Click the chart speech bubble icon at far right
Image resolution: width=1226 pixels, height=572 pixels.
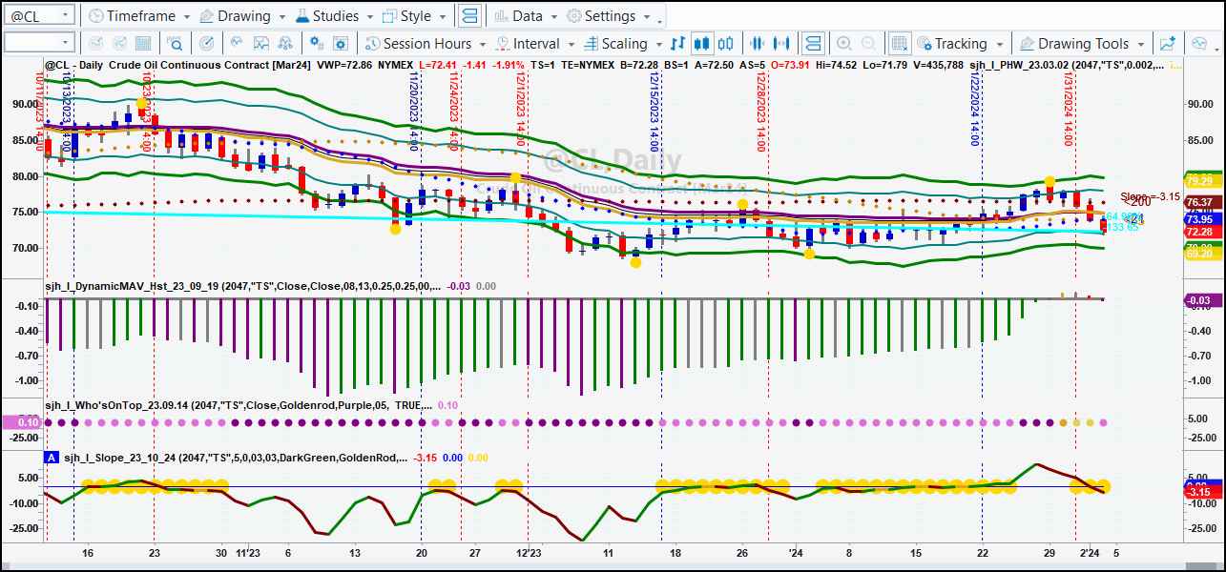tap(1197, 43)
